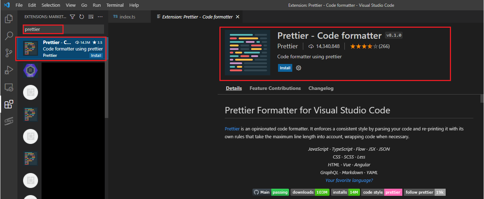This screenshot has width=484, height=199.
Task: Switch to Changelog tab
Action: coord(321,88)
